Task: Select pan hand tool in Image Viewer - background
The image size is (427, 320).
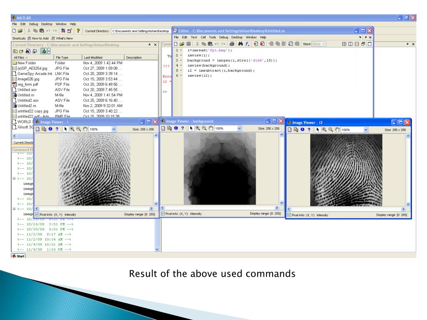Action: pyautogui.click(x=211, y=128)
